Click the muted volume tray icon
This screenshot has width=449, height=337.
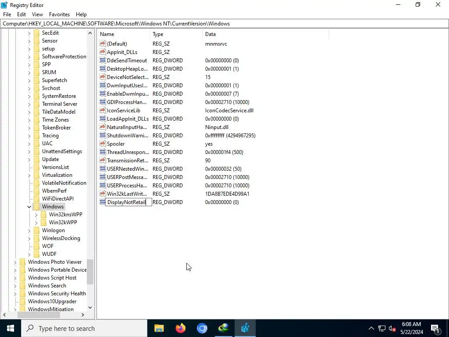pos(392,328)
